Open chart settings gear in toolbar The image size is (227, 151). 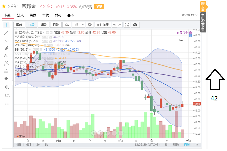pos(90,25)
